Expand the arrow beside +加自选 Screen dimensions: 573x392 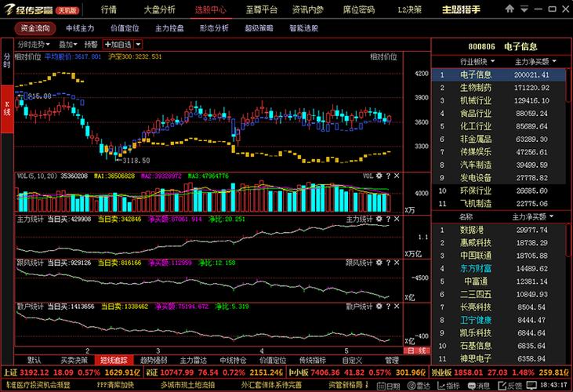tap(138, 45)
